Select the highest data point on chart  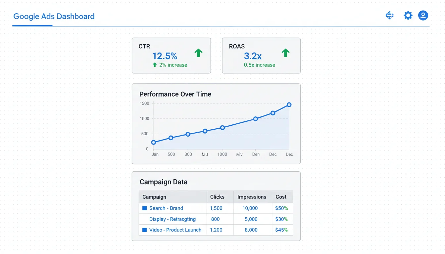tap(289, 105)
